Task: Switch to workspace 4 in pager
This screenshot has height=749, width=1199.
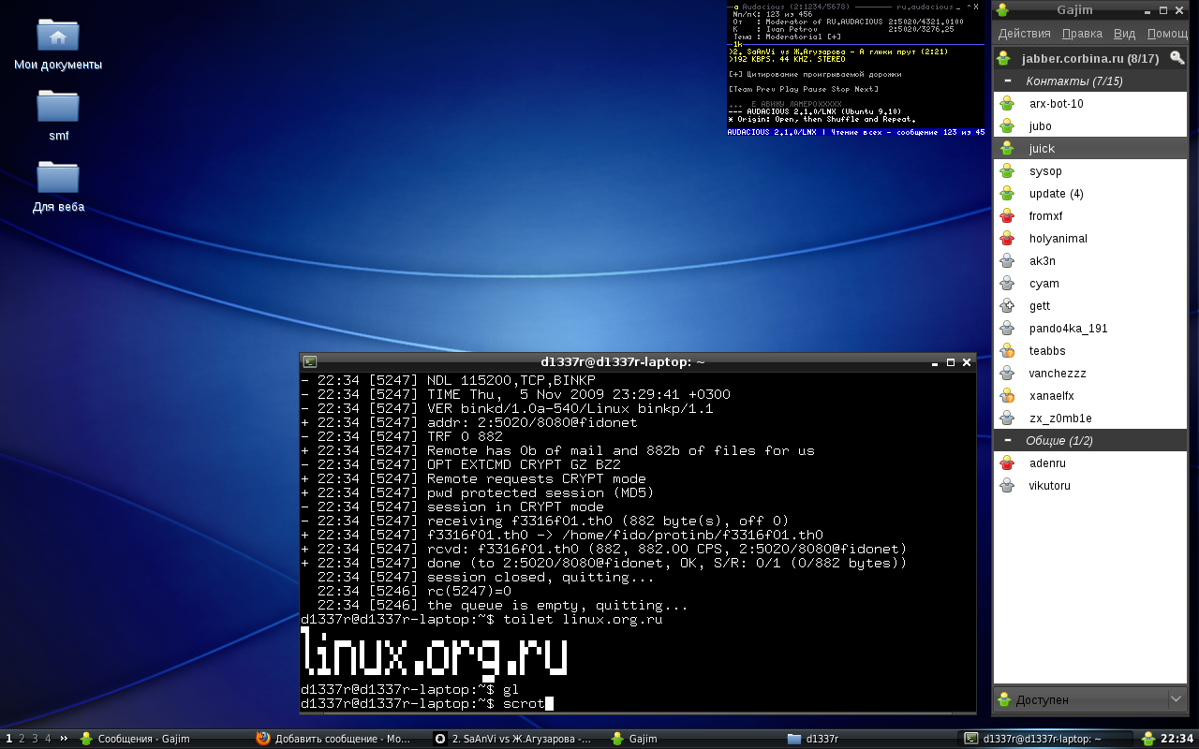Action: click(48, 739)
